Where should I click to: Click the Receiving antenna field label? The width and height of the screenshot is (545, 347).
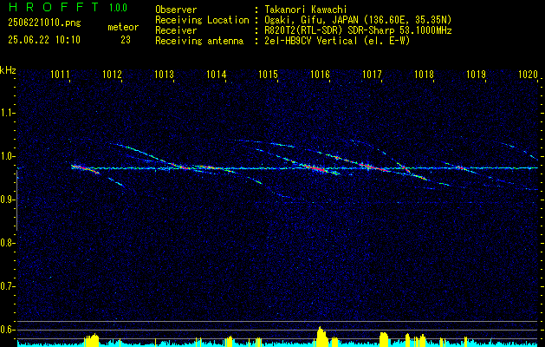pyautogui.click(x=199, y=41)
